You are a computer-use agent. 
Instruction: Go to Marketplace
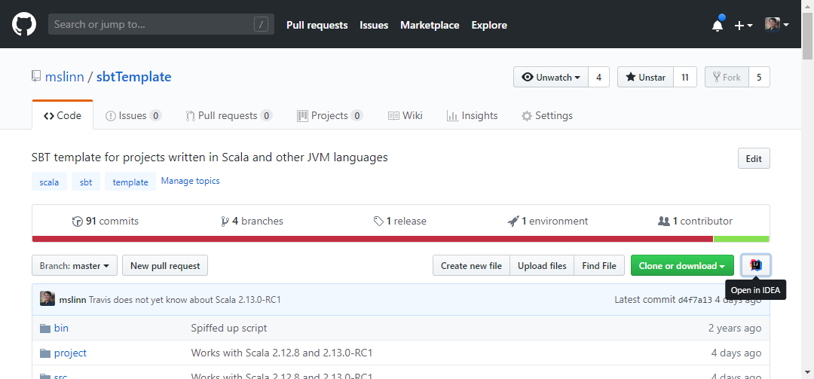point(430,25)
